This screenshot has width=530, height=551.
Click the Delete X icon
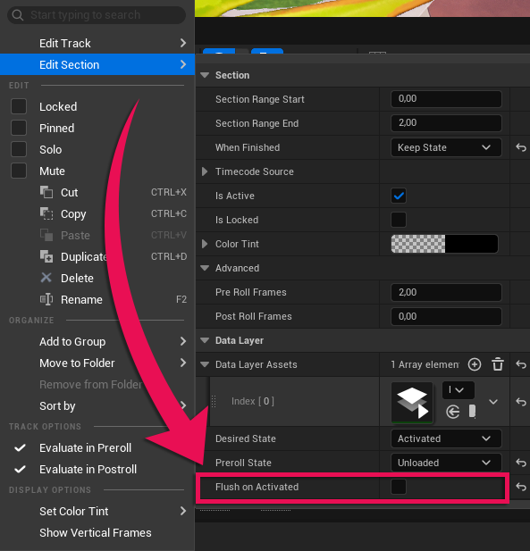click(x=46, y=278)
